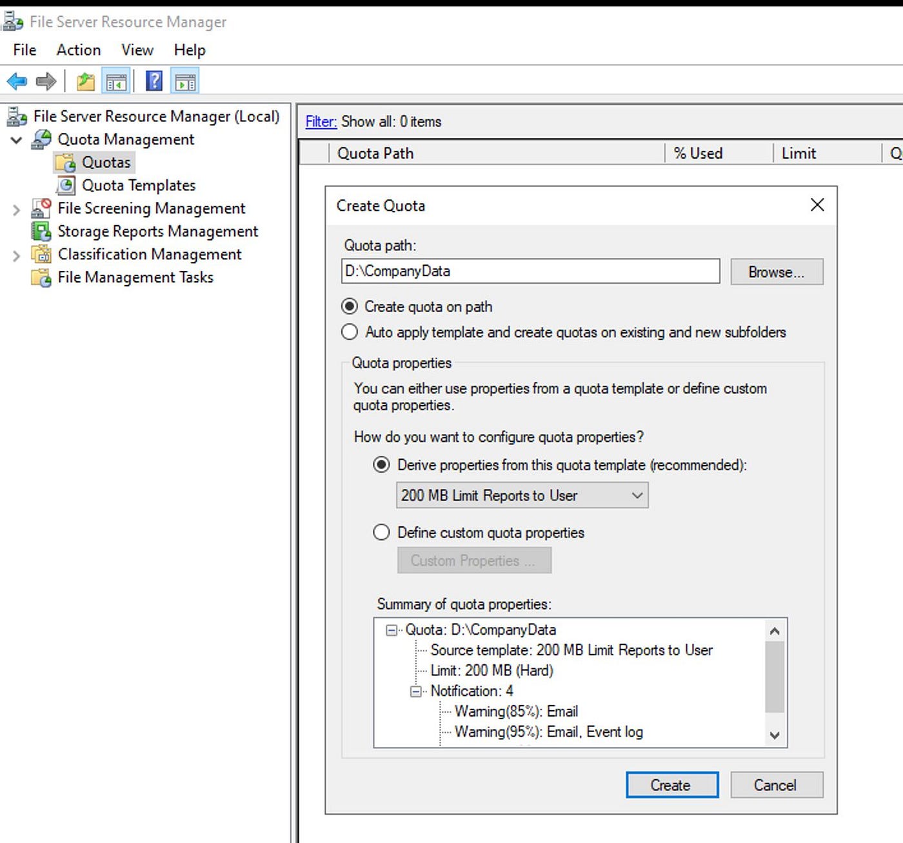This screenshot has height=843, width=903.
Task: Expand the File Screening Management node
Action: [x=17, y=209]
